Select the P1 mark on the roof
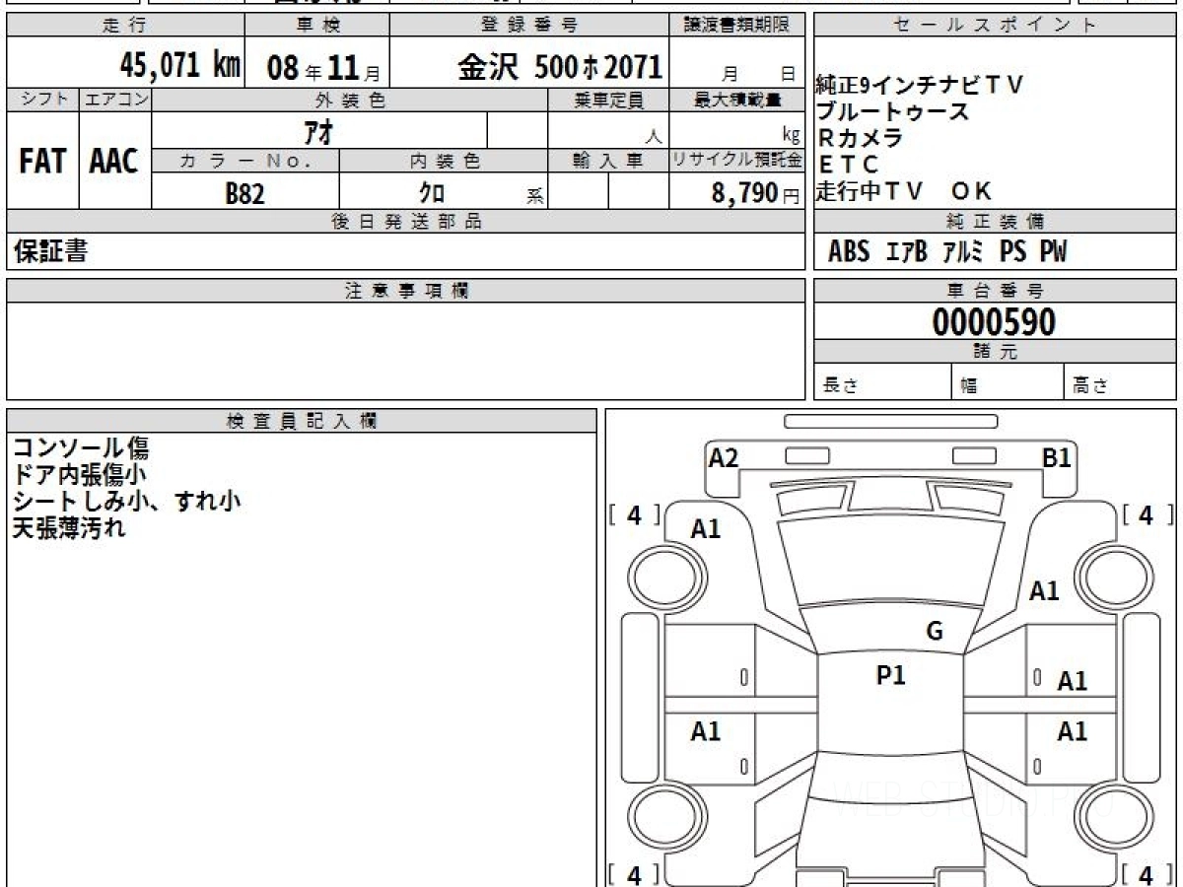Image resolution: width=1183 pixels, height=887 pixels. pyautogui.click(x=890, y=676)
